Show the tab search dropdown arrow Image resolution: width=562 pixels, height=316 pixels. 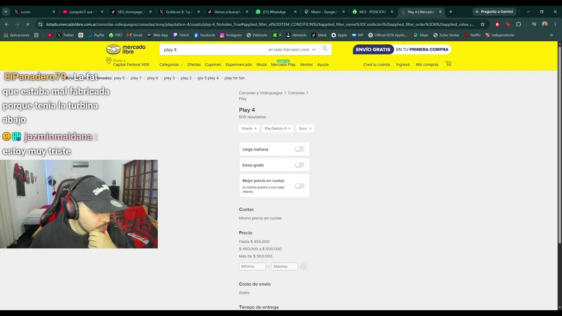[6, 12]
